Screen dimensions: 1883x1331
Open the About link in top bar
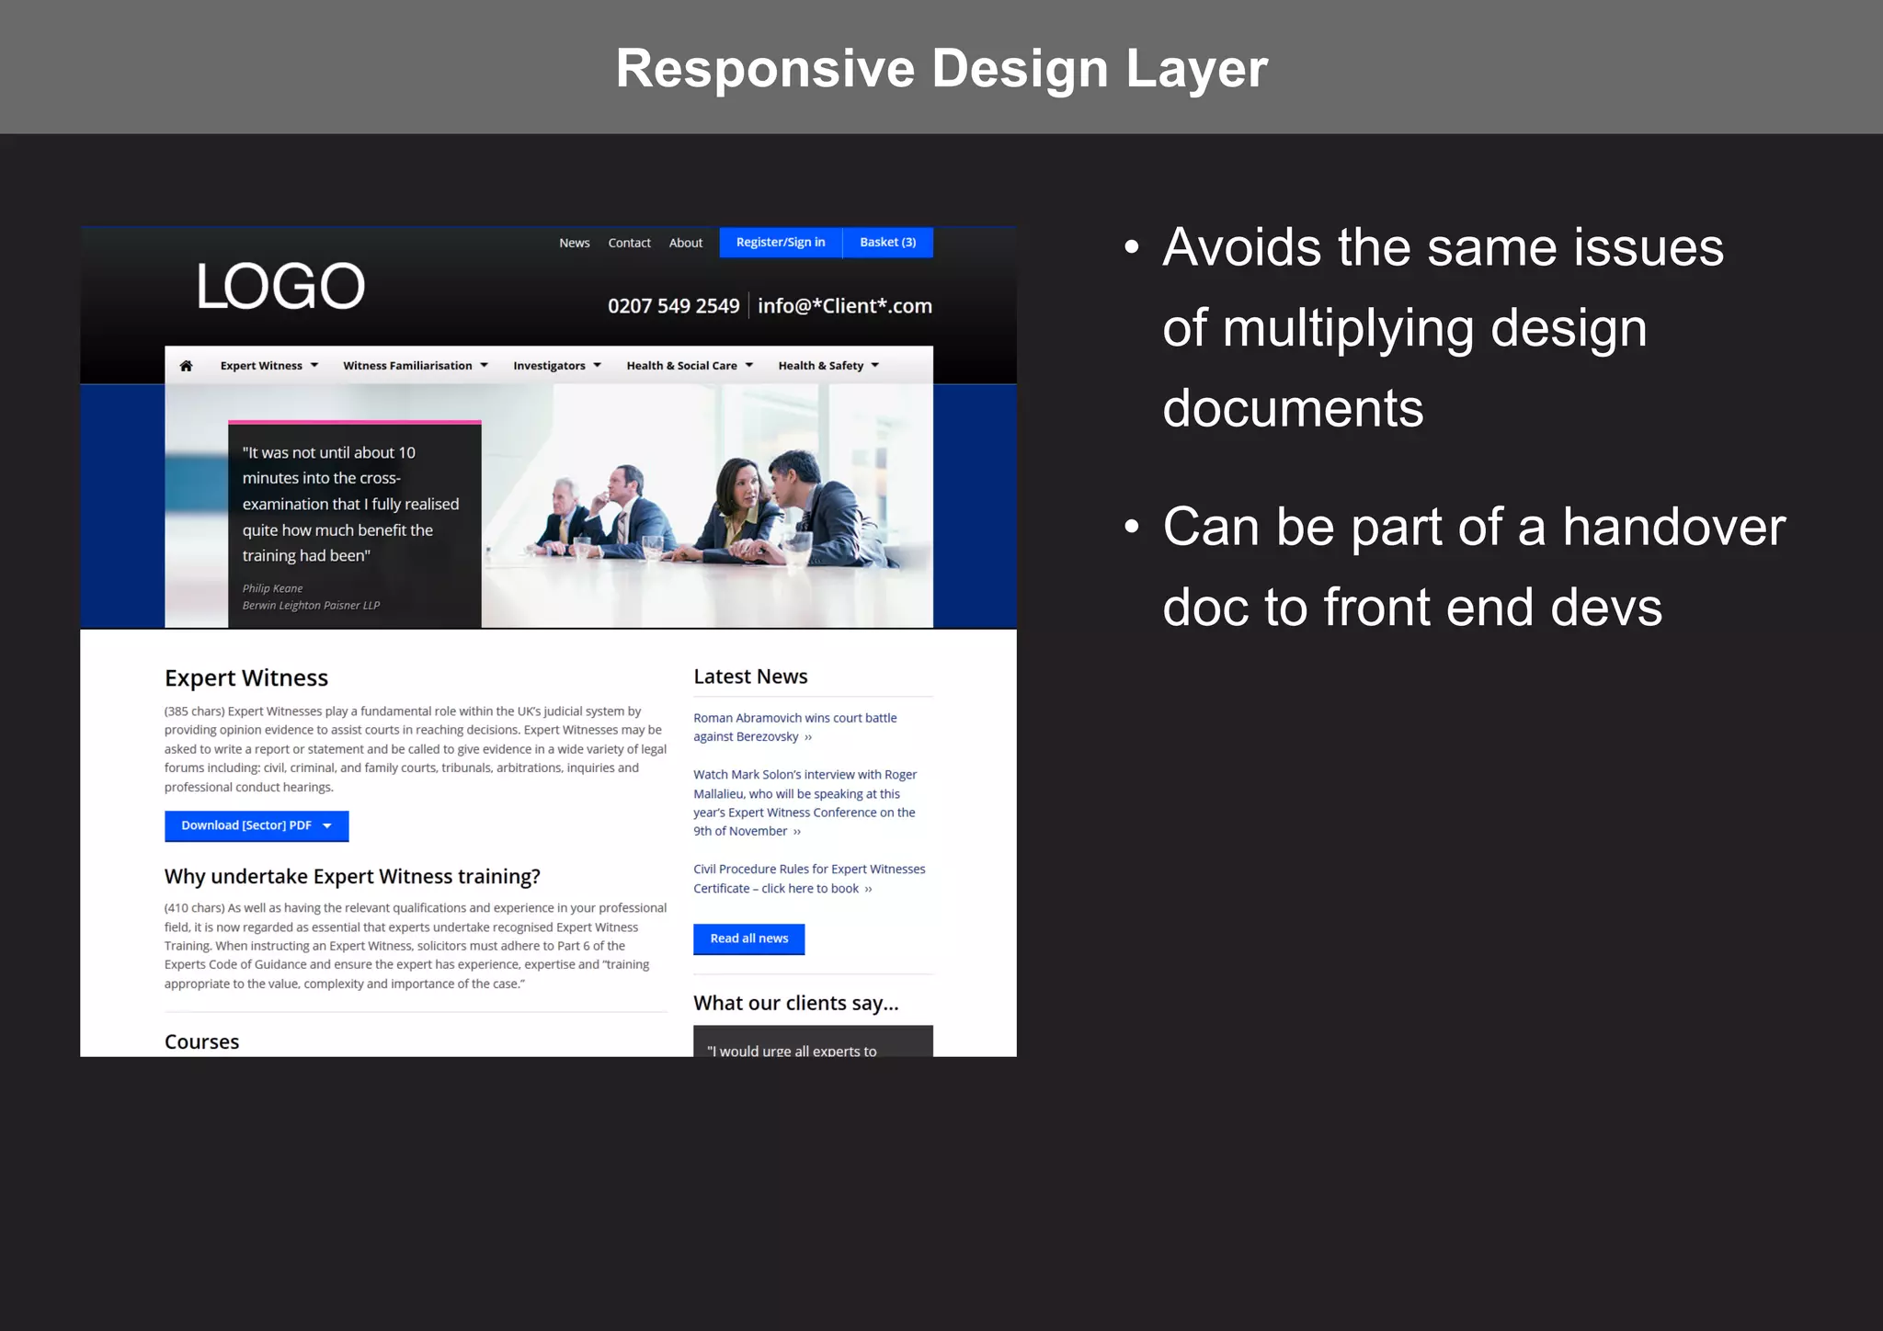pyautogui.click(x=686, y=243)
